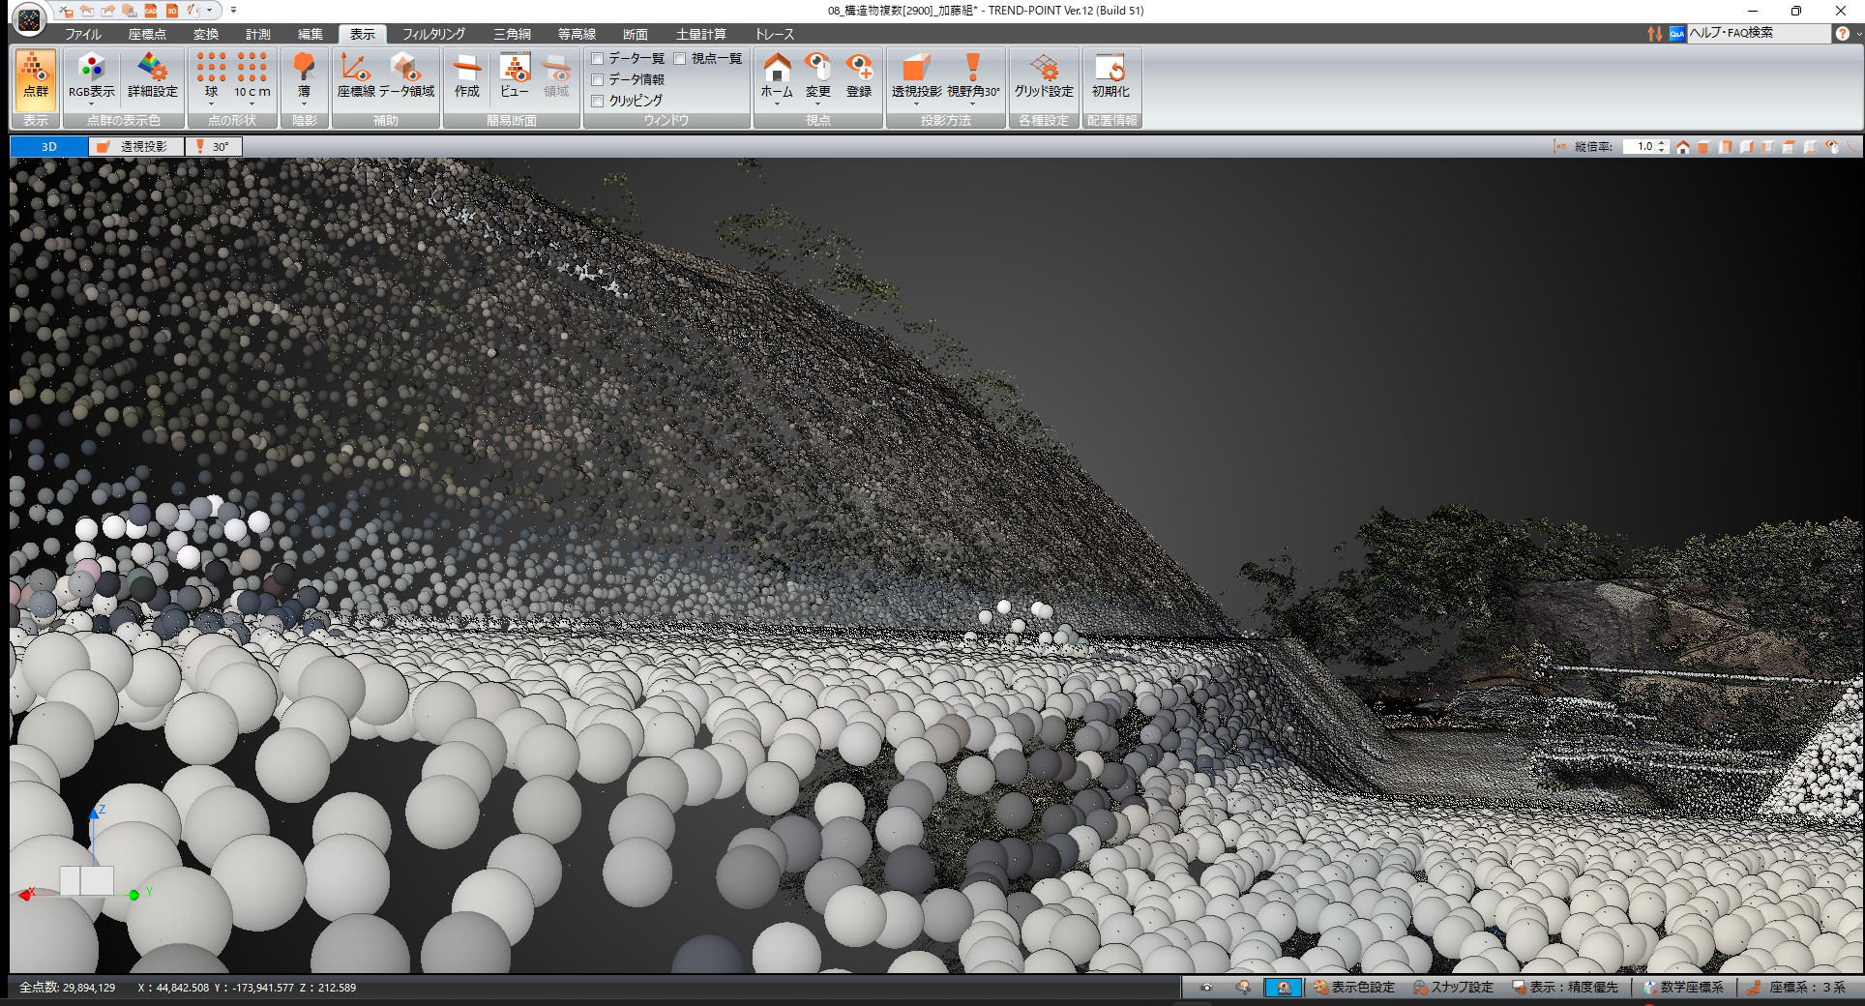Screen dimensions: 1865x1006
Task: Click スナップ設定 in the status bar
Action: (x=1453, y=988)
